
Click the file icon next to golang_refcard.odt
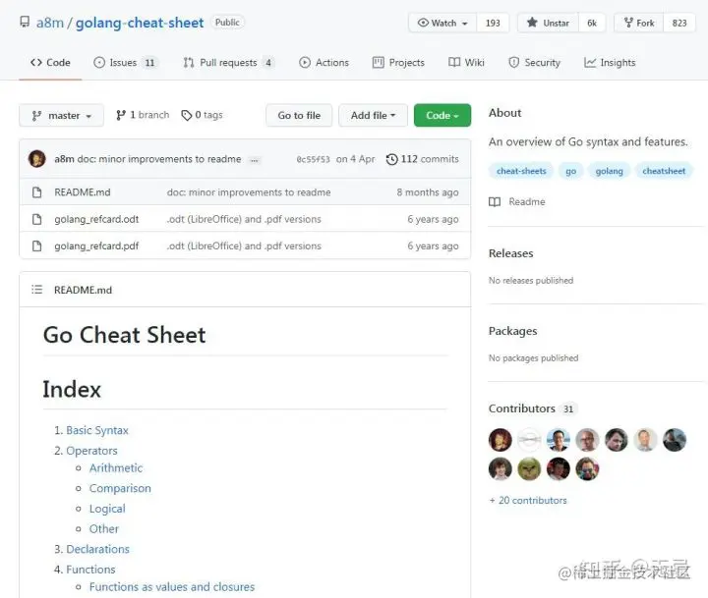point(37,219)
